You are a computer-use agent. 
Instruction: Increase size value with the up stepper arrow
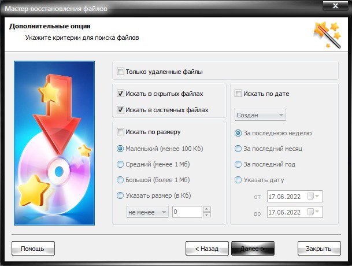click(207, 209)
